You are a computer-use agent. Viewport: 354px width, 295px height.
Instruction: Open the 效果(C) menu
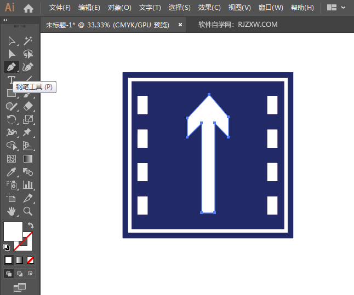[x=209, y=8]
